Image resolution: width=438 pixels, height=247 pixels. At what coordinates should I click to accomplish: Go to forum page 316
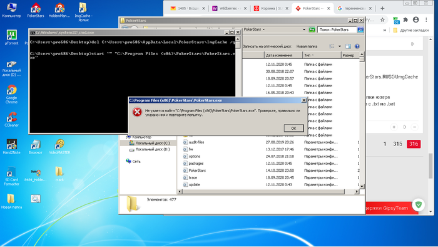click(414, 144)
